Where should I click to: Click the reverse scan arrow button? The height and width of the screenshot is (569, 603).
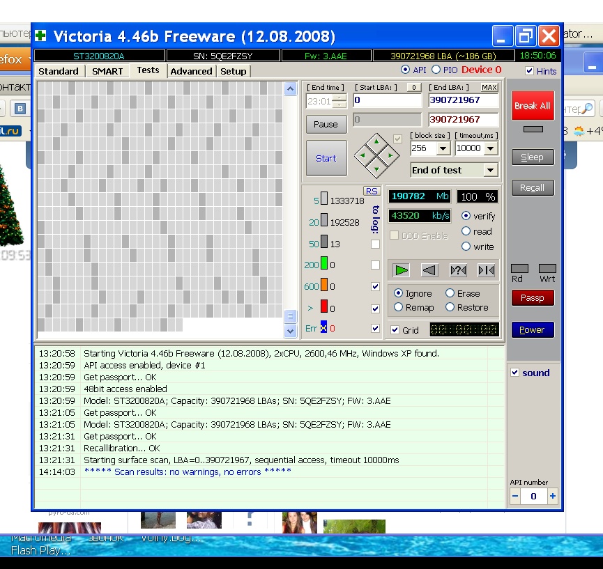click(x=429, y=270)
